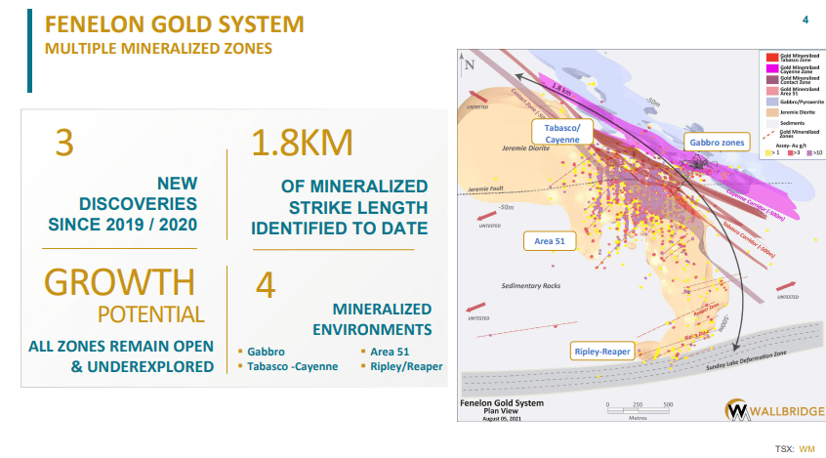Click the Jeremie Diorite legend swatch
Screen dimensions: 826x458
coord(772,112)
